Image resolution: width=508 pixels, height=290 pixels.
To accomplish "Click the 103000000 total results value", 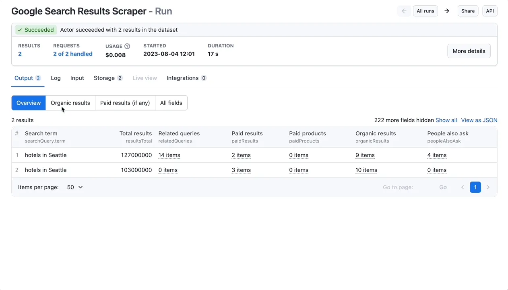I will pyautogui.click(x=136, y=170).
